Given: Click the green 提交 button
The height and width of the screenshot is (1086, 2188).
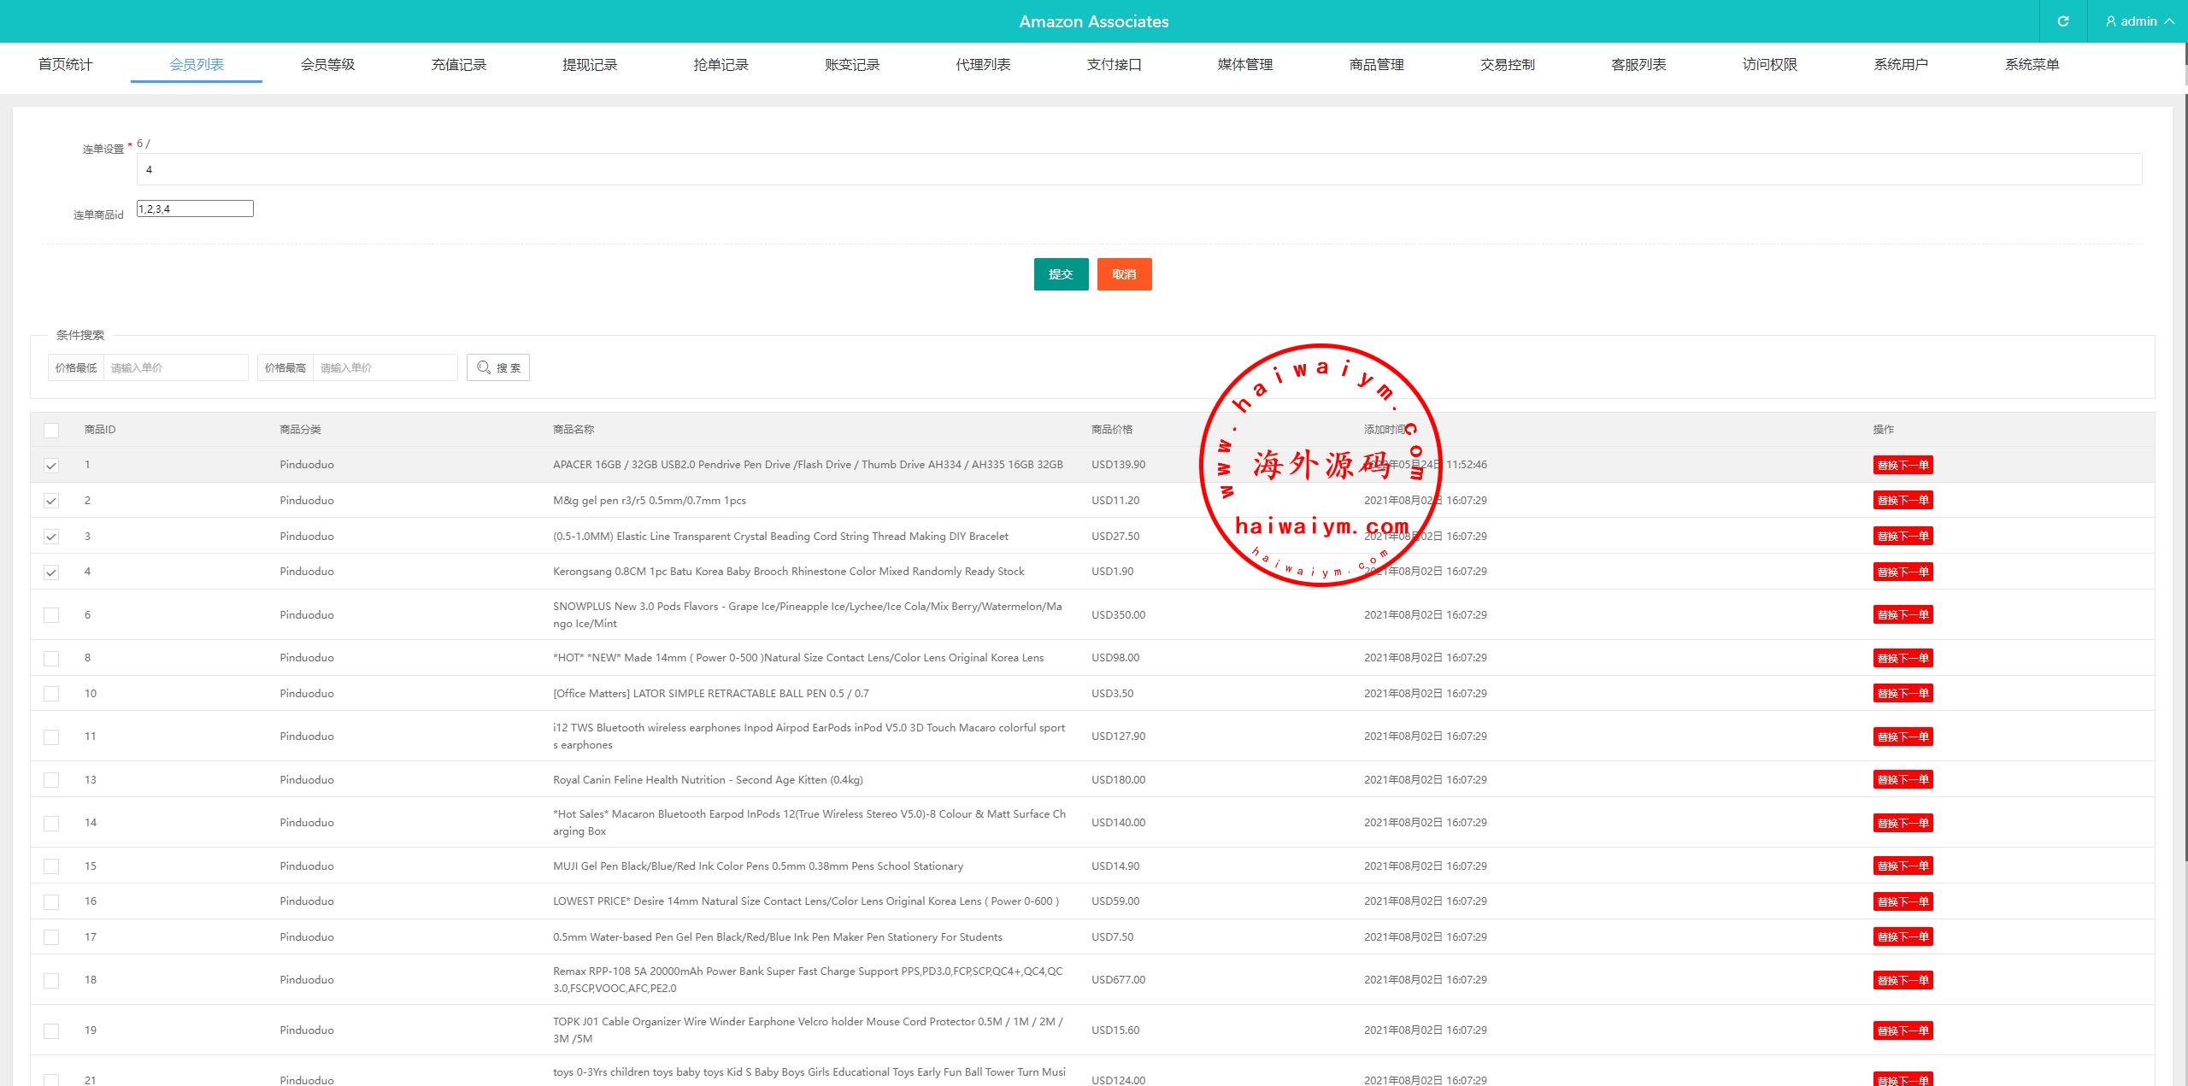Looking at the screenshot, I should pos(1061,274).
